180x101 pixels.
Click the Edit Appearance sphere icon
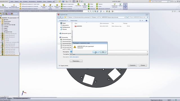[107, 11]
